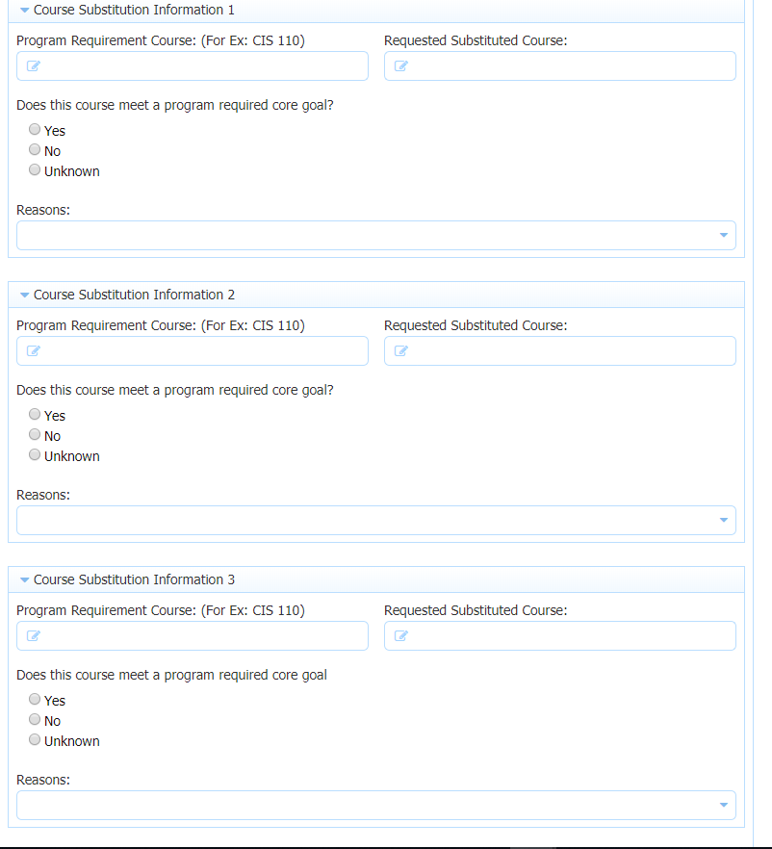Screen dimensions: 772x849
Task: Click edit icon in Section 3 Program Requirement Course
Action: click(x=34, y=635)
